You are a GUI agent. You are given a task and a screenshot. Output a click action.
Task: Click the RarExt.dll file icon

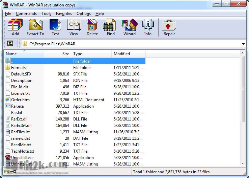point(8,119)
